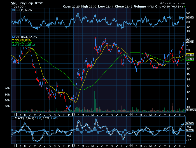Click the MA(200) 17.96 legend entry
This screenshot has width=196, height=148.
click(24, 43)
